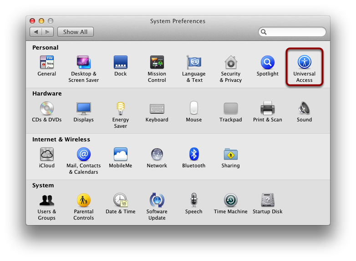Minimize the System Preferences window
This screenshot has height=261, width=356.
point(41,21)
